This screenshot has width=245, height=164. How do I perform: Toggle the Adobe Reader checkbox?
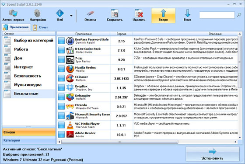coord(61,135)
